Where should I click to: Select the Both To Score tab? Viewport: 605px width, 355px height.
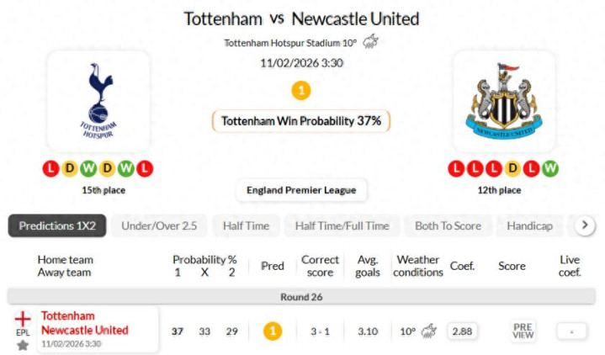[x=448, y=225]
